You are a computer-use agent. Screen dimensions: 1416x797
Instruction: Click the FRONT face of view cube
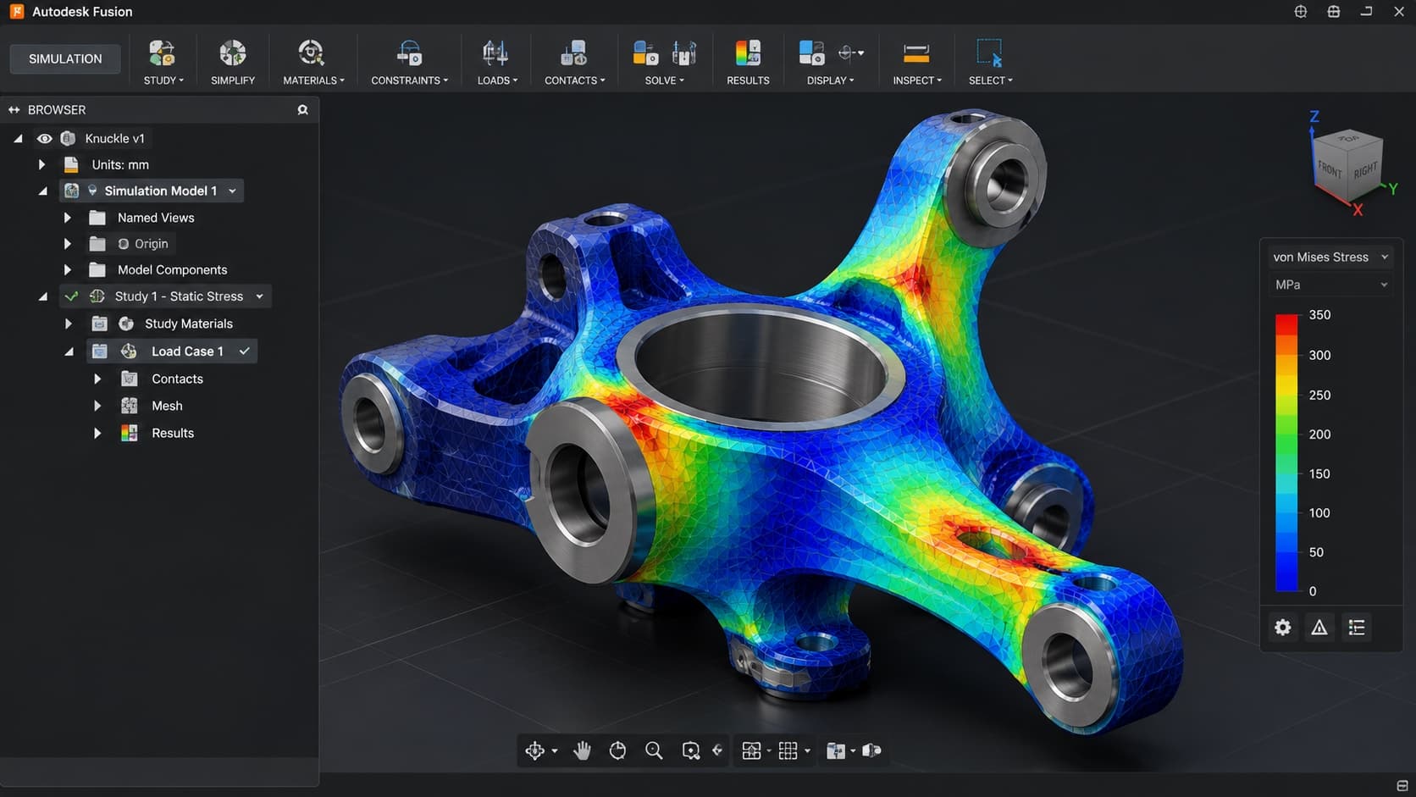point(1330,170)
